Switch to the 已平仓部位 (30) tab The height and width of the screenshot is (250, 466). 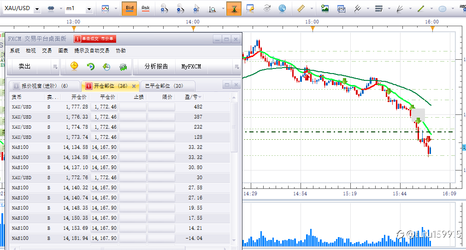(164, 85)
